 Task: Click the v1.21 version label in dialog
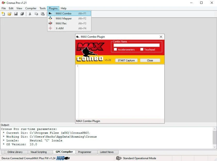coord(108,60)
